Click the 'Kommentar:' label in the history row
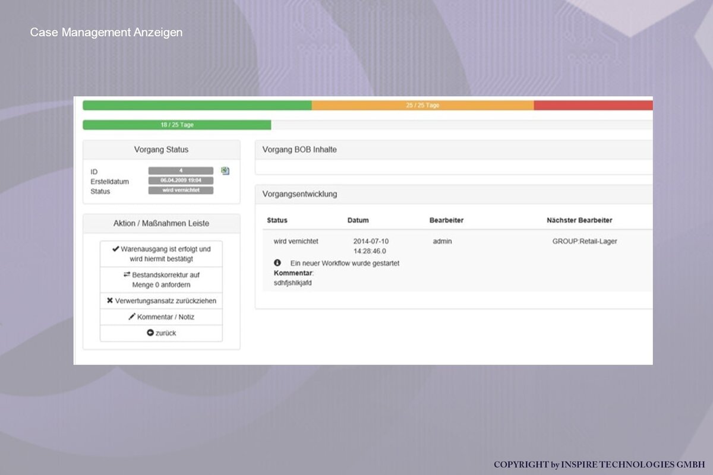This screenshot has width=713, height=475. click(x=294, y=273)
